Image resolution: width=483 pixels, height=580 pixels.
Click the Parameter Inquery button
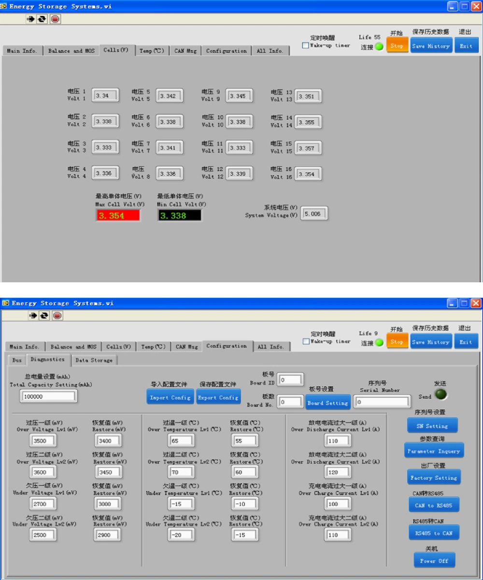[x=434, y=450]
